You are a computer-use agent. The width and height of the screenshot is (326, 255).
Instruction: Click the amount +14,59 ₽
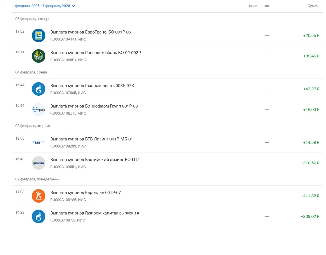coord(311,142)
